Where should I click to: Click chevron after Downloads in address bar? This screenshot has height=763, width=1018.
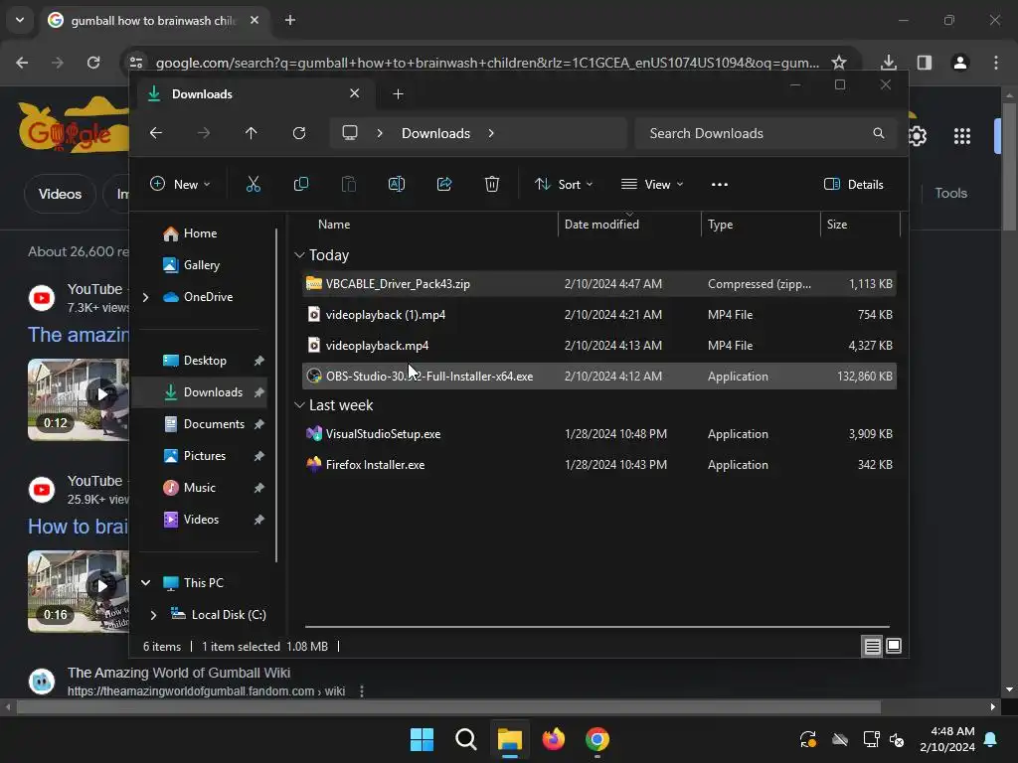pos(491,133)
